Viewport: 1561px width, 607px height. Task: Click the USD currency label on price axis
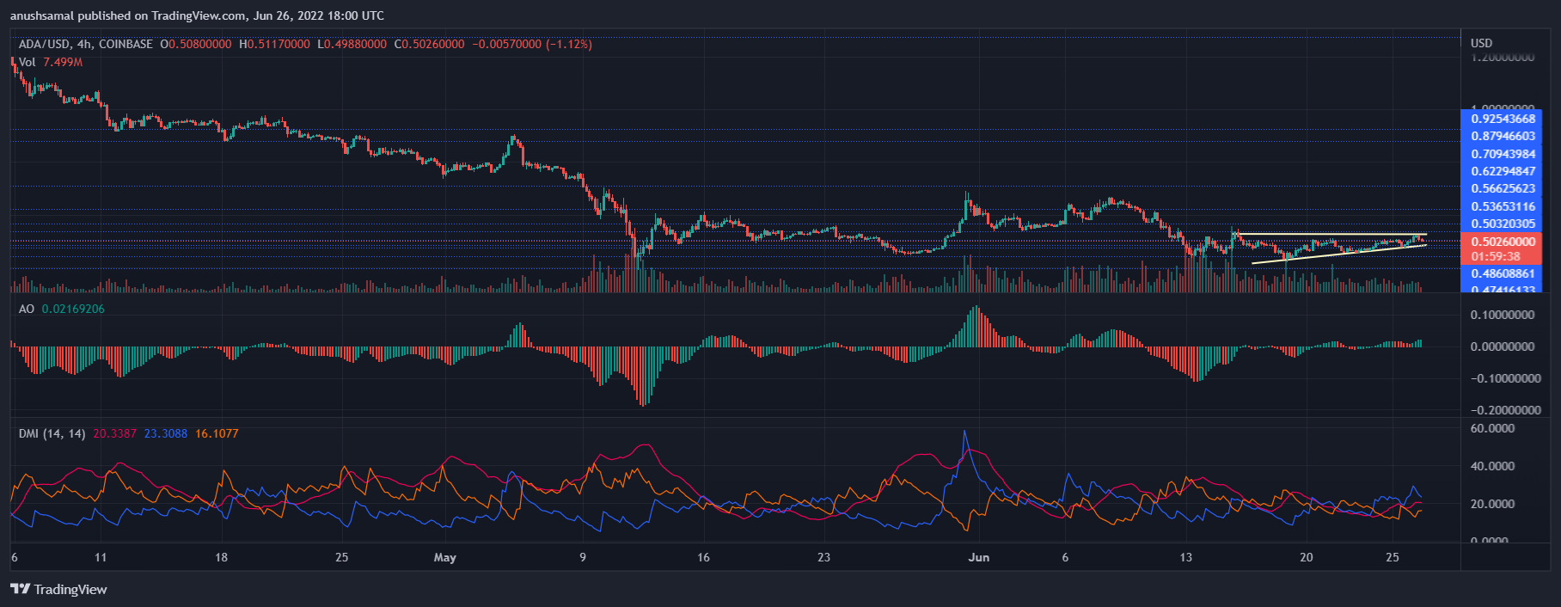pyautogui.click(x=1481, y=43)
